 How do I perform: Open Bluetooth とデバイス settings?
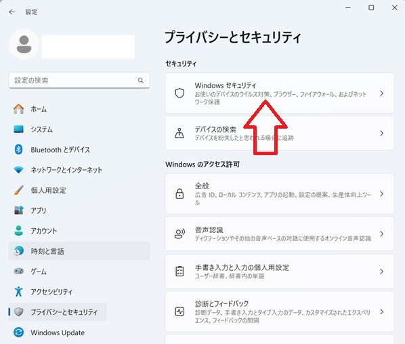pyautogui.click(x=79, y=150)
